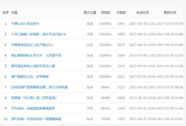The height and width of the screenshot is (126, 186).
Task: Select likes count 1059 in row 4
Action: pyautogui.click(x=121, y=56)
